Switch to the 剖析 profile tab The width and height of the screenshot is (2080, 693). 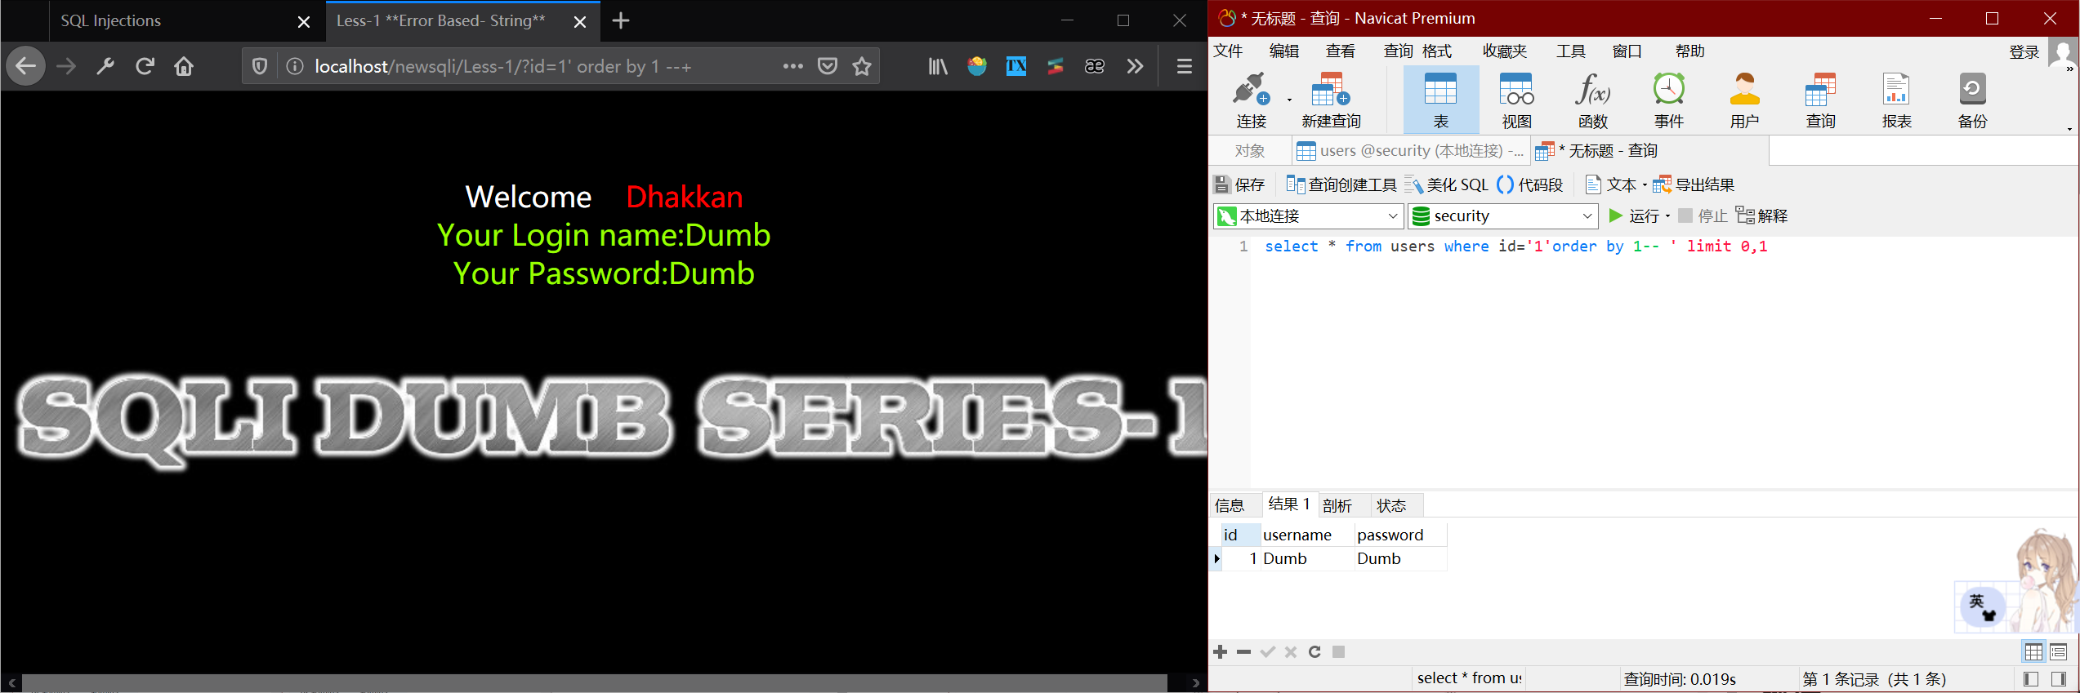[1337, 506]
